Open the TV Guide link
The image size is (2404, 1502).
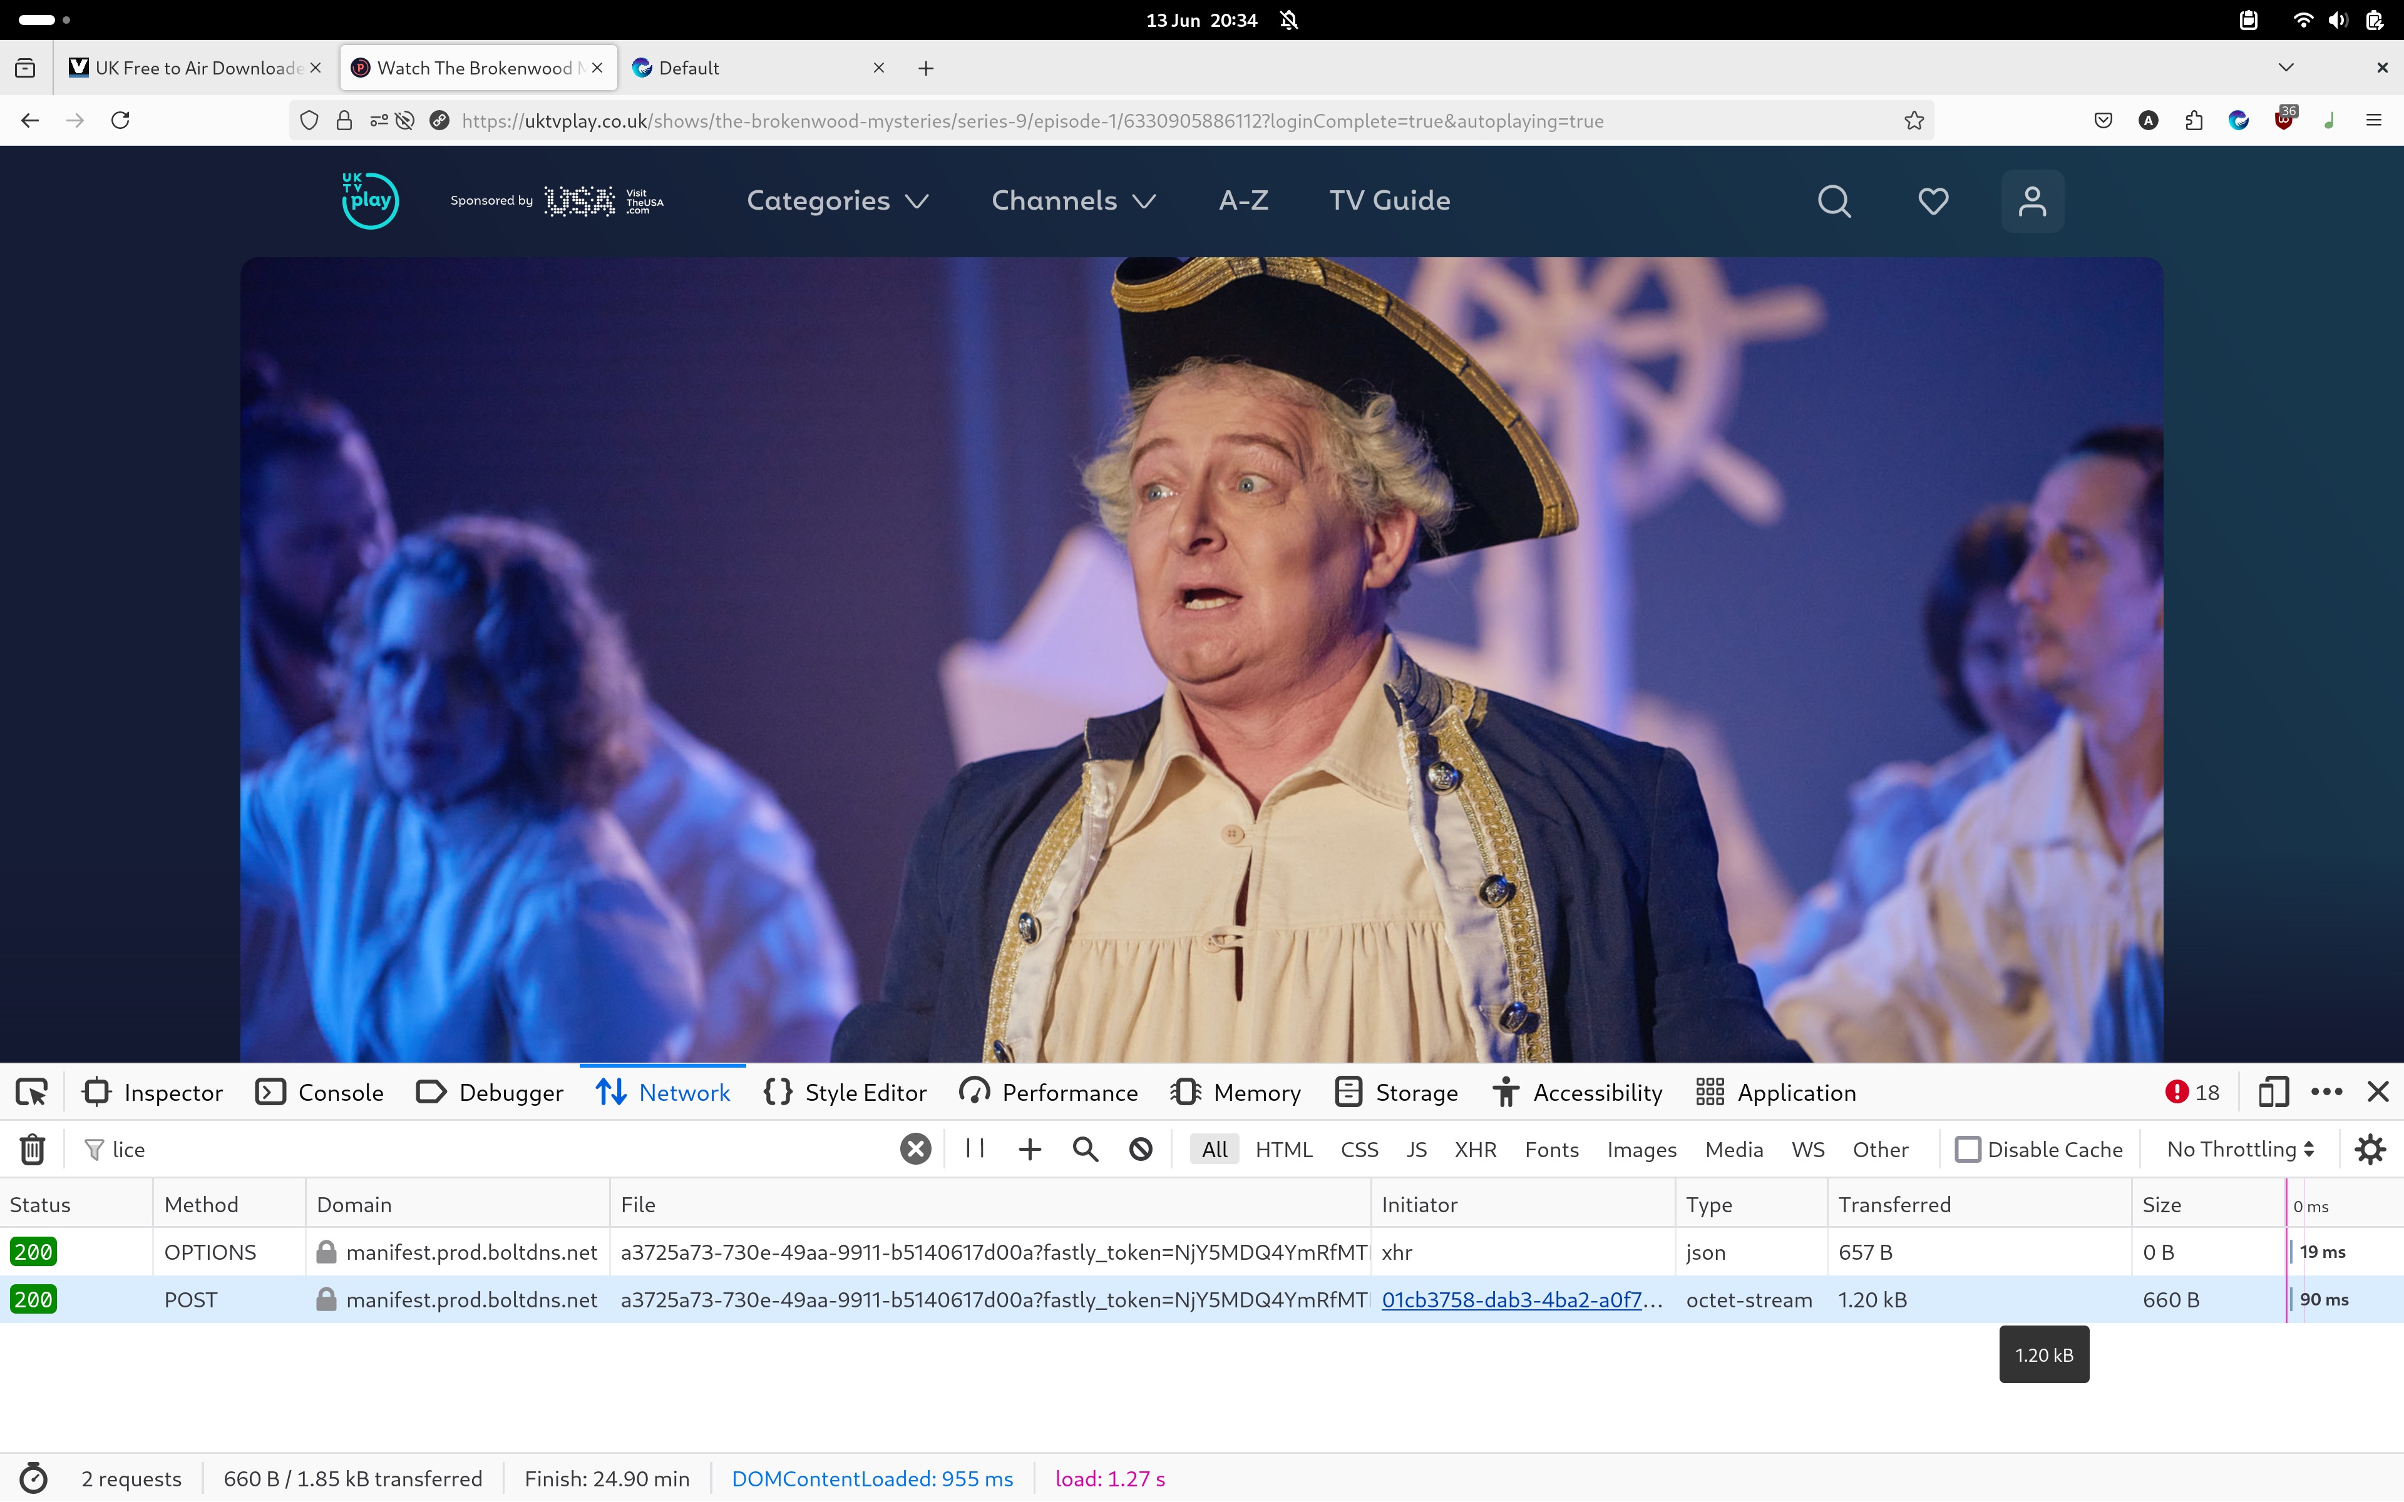[1390, 201]
